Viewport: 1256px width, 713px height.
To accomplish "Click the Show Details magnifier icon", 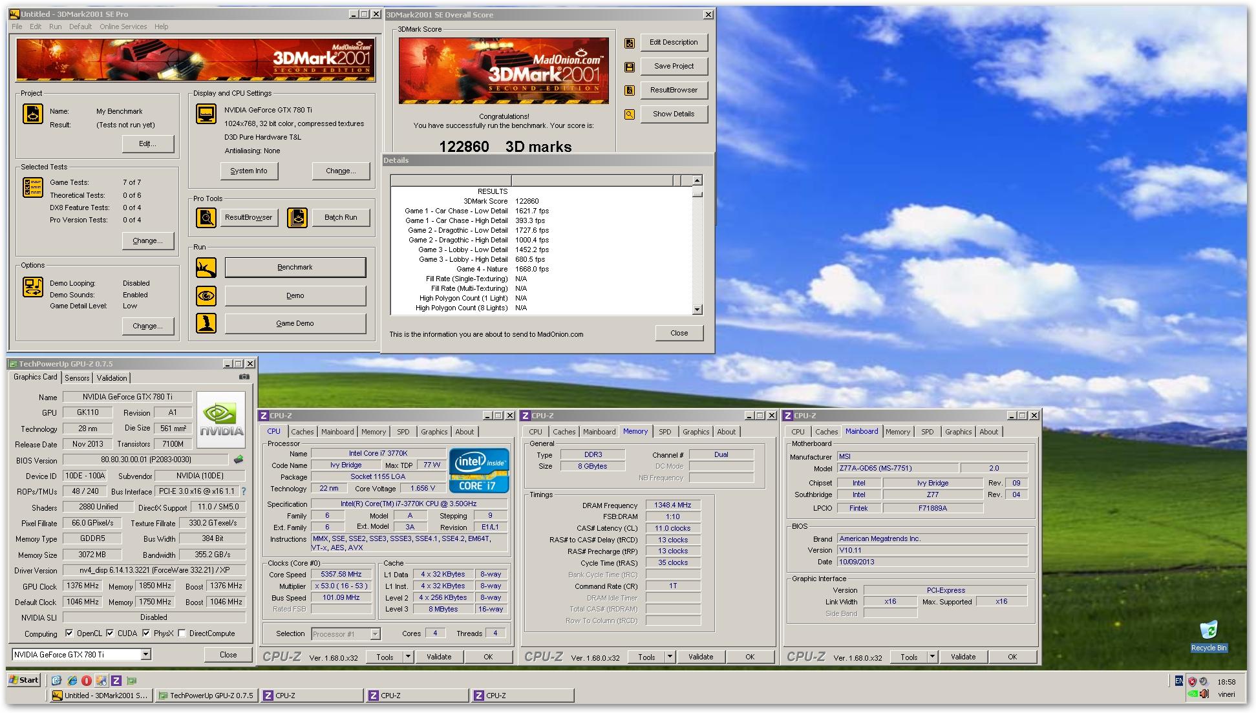I will pos(630,114).
